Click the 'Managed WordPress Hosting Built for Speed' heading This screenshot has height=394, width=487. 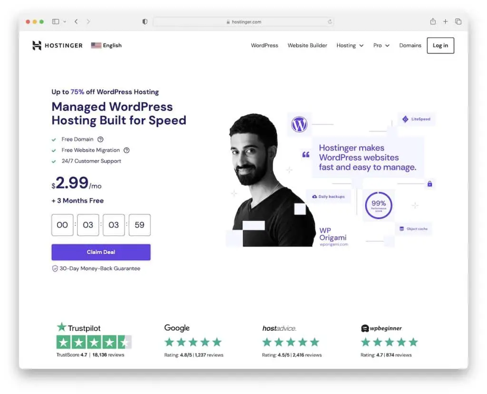tap(119, 114)
